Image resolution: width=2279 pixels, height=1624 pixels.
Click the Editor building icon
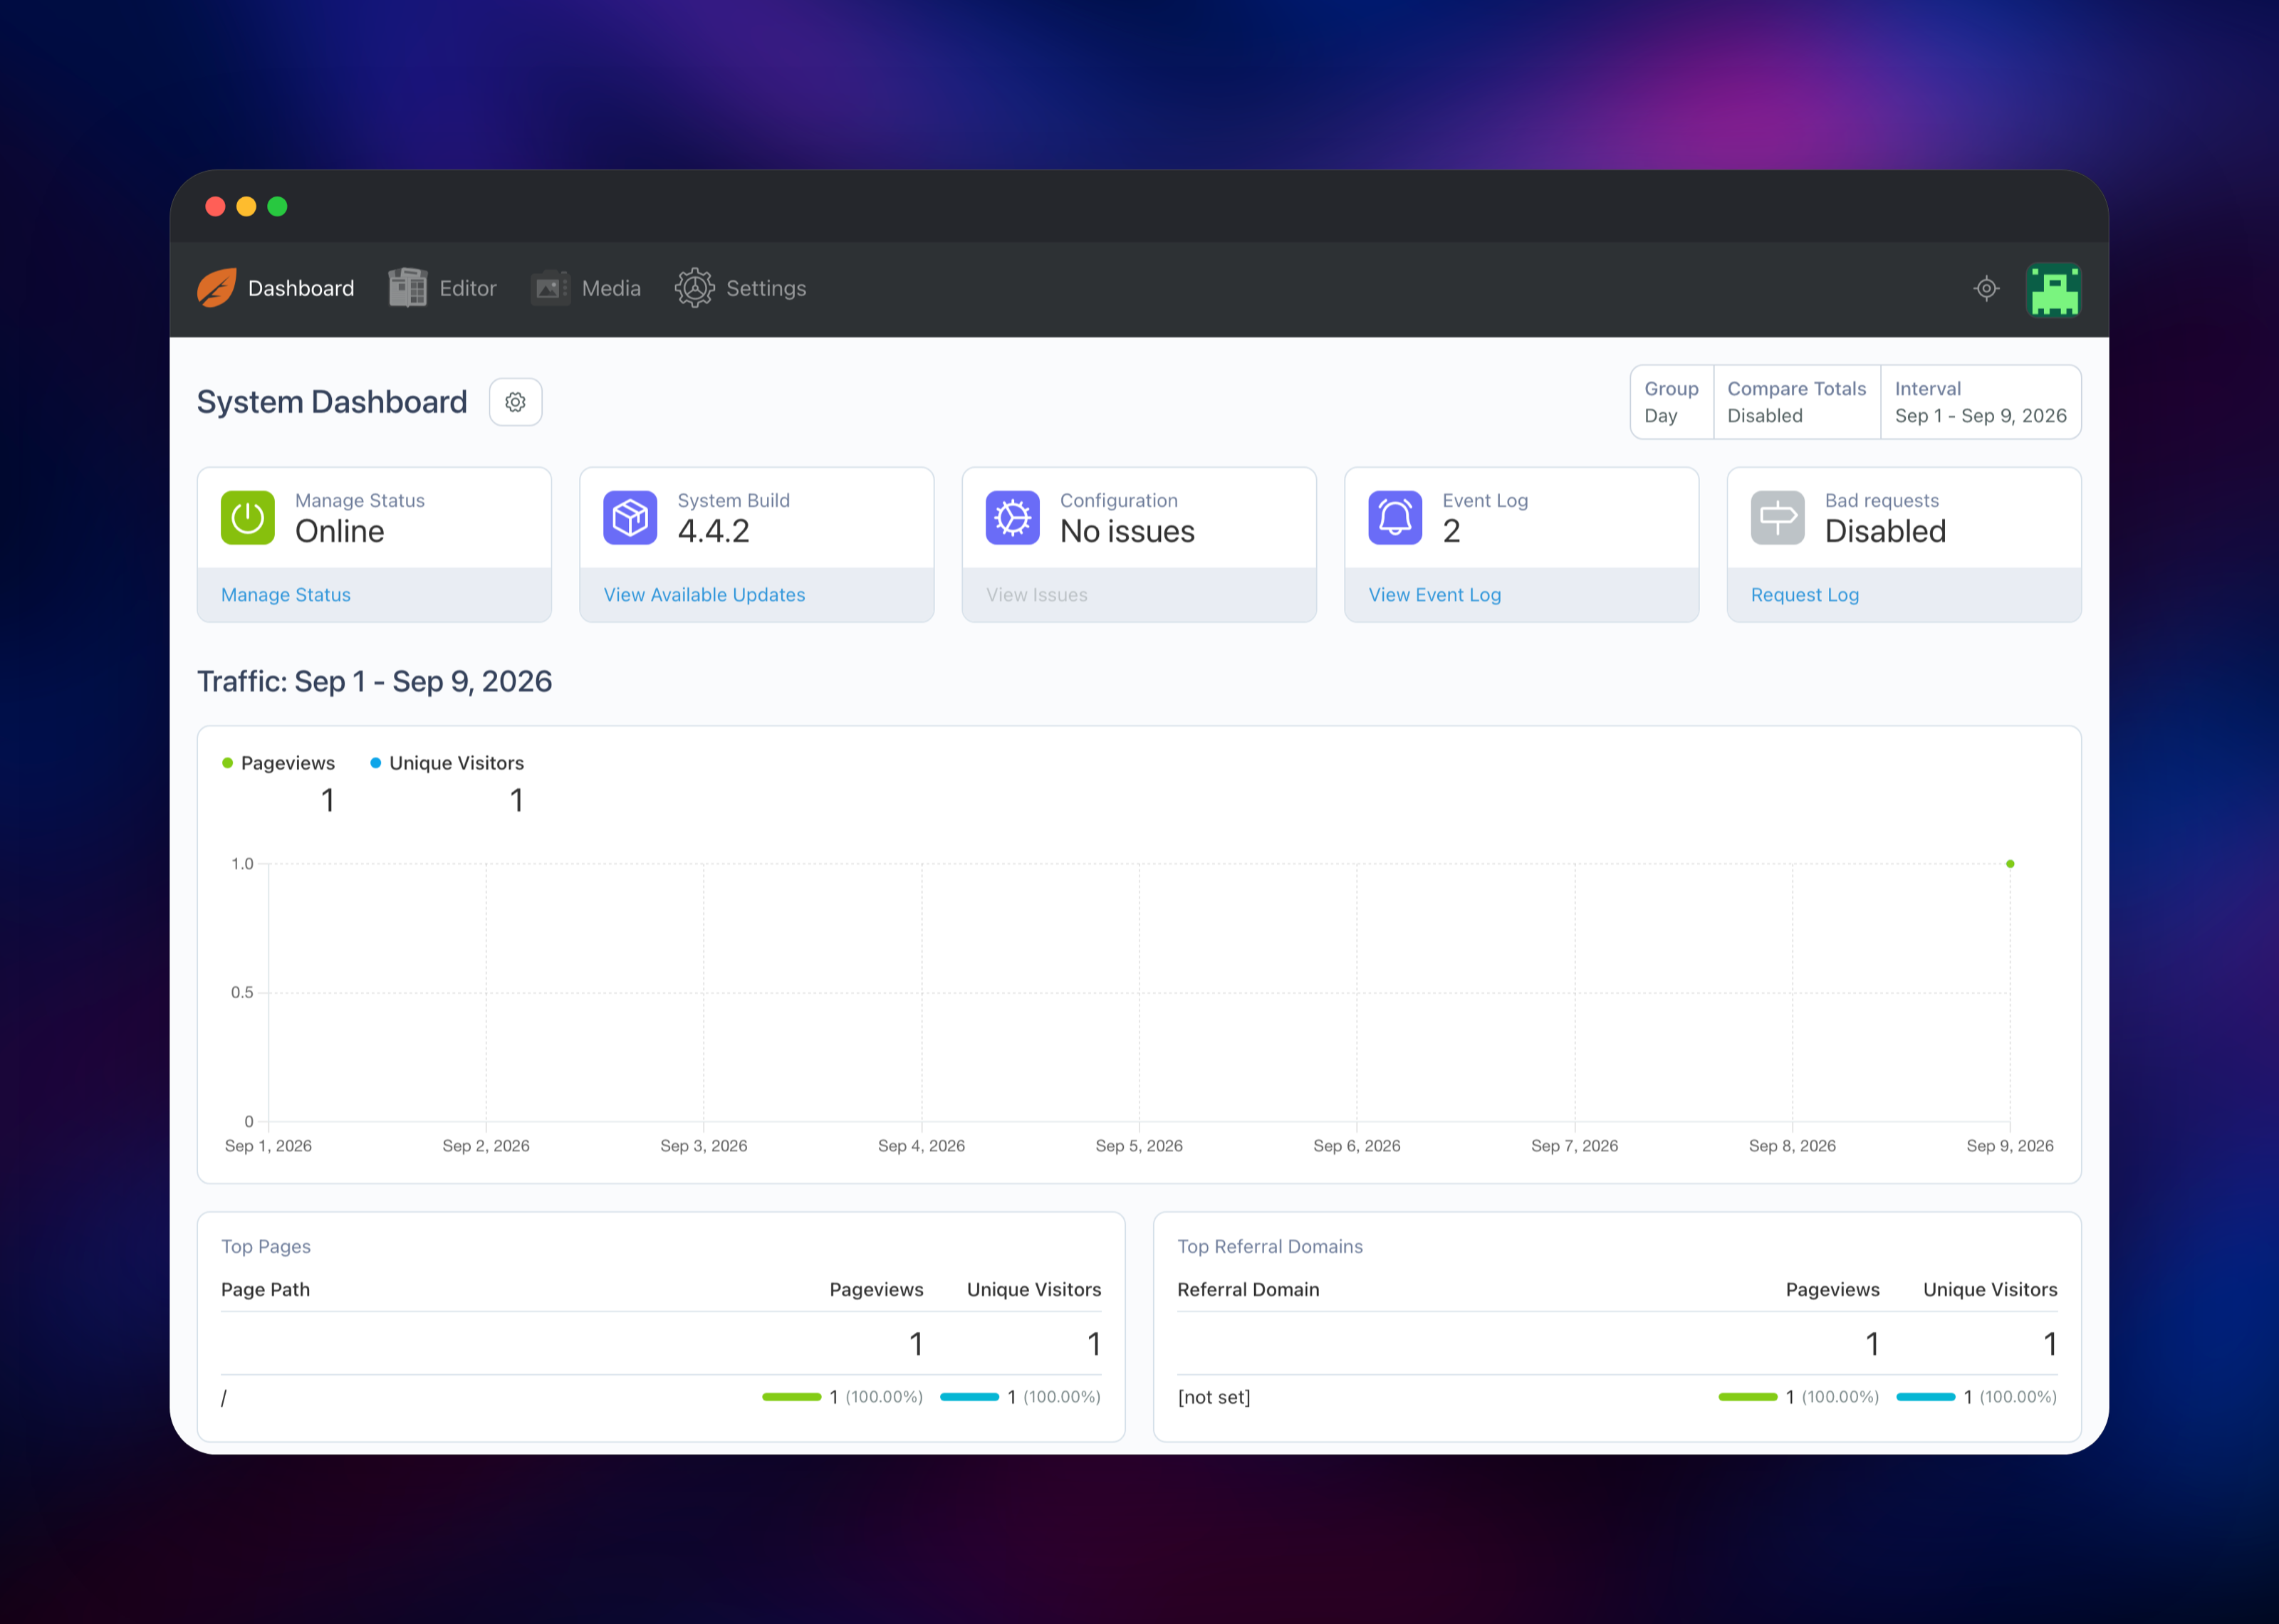pyautogui.click(x=407, y=288)
